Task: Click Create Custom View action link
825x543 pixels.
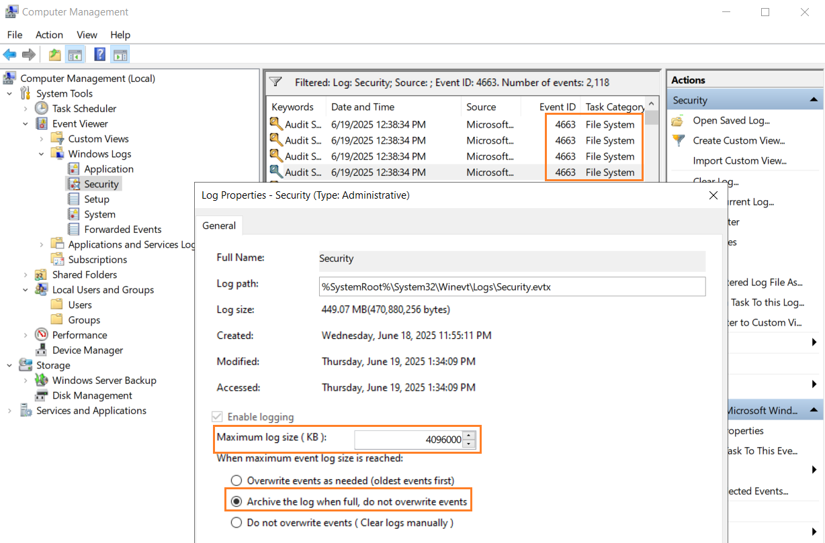Action: tap(739, 140)
